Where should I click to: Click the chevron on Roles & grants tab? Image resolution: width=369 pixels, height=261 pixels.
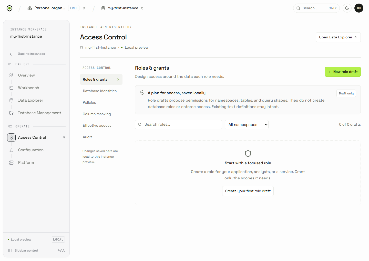[118, 80]
